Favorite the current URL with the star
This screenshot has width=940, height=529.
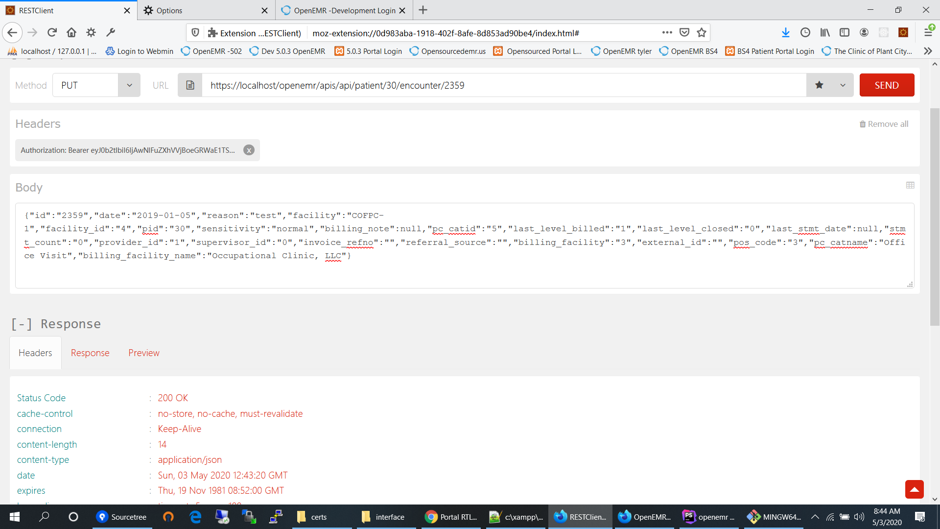tap(819, 85)
